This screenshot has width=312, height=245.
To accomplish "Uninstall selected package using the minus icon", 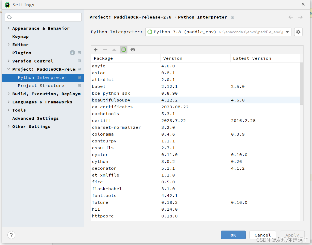I will 105,50.
